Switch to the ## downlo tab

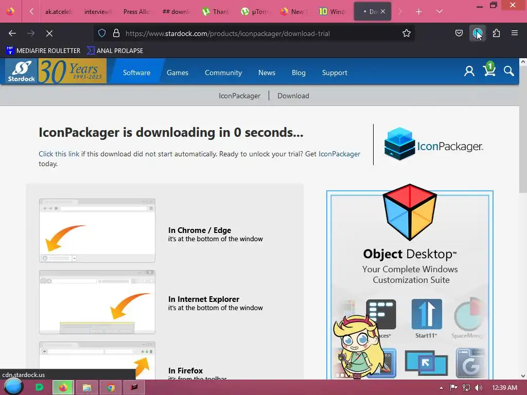point(175,11)
